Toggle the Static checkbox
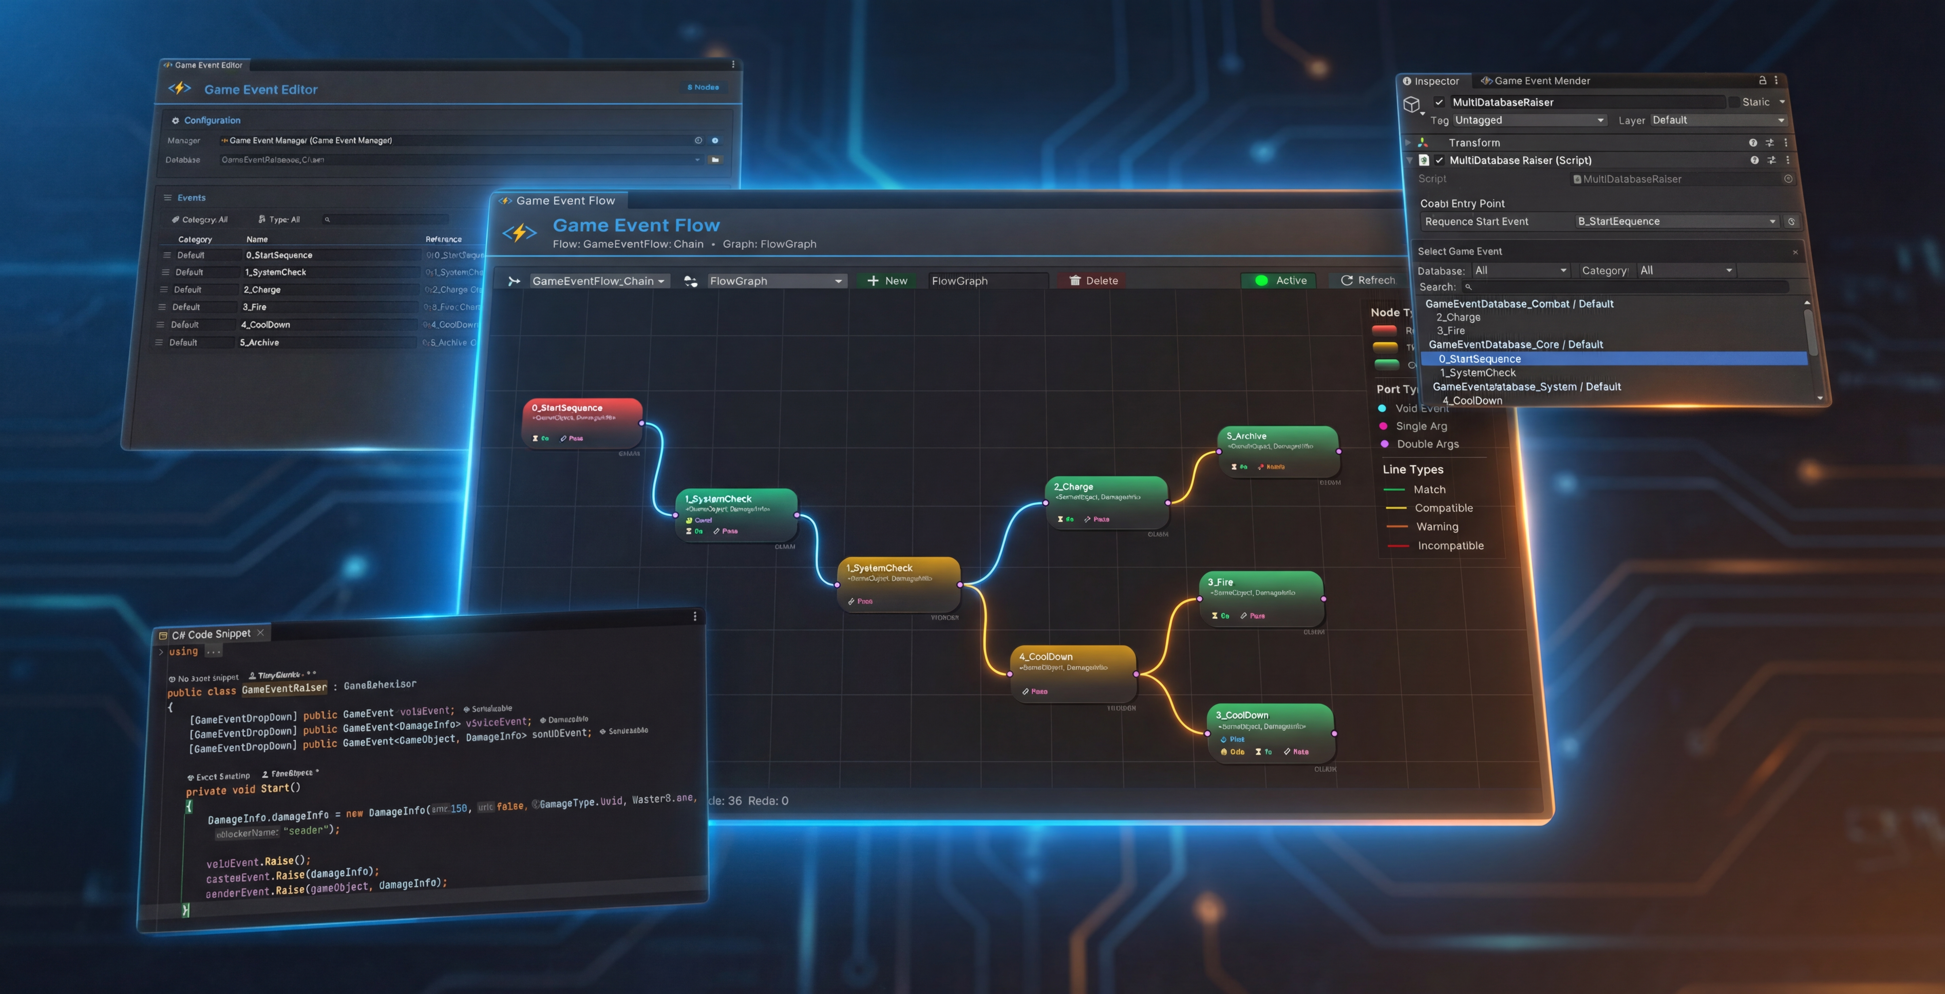The height and width of the screenshot is (994, 1945). [x=1734, y=102]
